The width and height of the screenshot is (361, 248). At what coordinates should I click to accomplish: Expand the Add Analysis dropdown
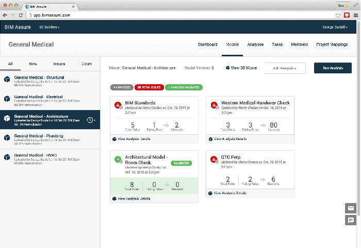tap(285, 68)
